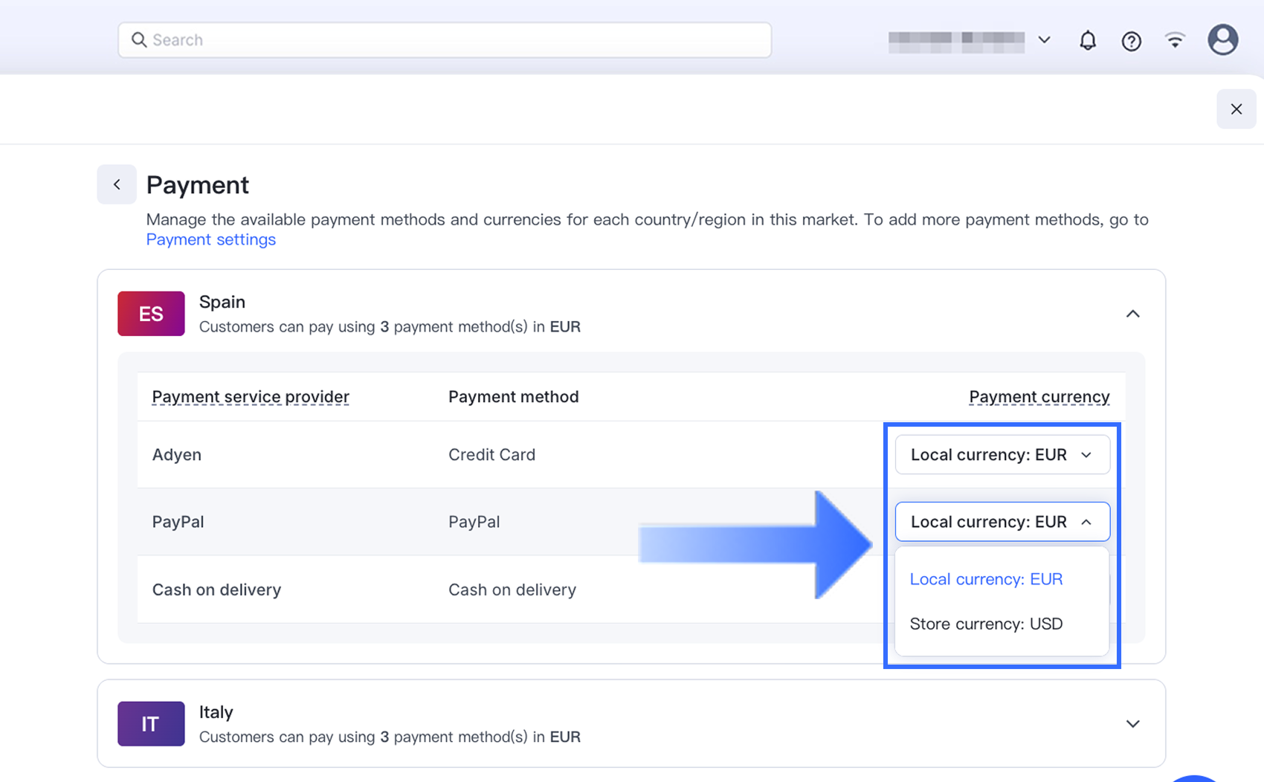Click the notification bell icon
The height and width of the screenshot is (782, 1264).
click(x=1087, y=40)
